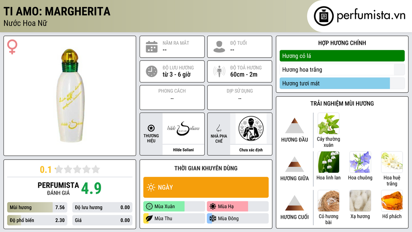This screenshot has height=232, width=412.
Task: Click the Nước Hoa Nữ subtitle
Action: [x=25, y=23]
